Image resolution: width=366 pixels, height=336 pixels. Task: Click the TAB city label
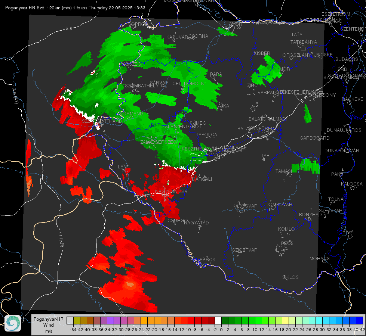265,156
